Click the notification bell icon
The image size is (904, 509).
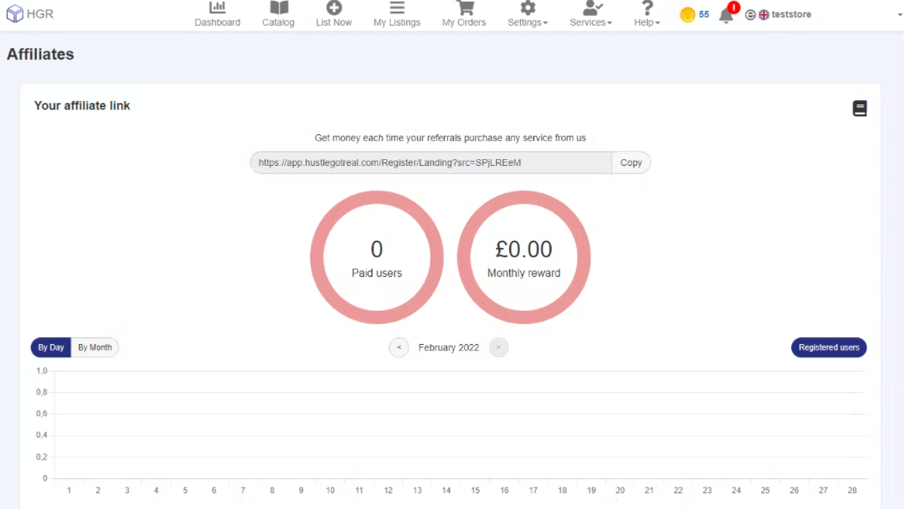727,15
